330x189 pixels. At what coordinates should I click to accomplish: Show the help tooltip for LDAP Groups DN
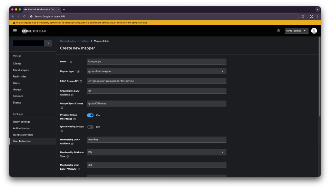point(81,81)
